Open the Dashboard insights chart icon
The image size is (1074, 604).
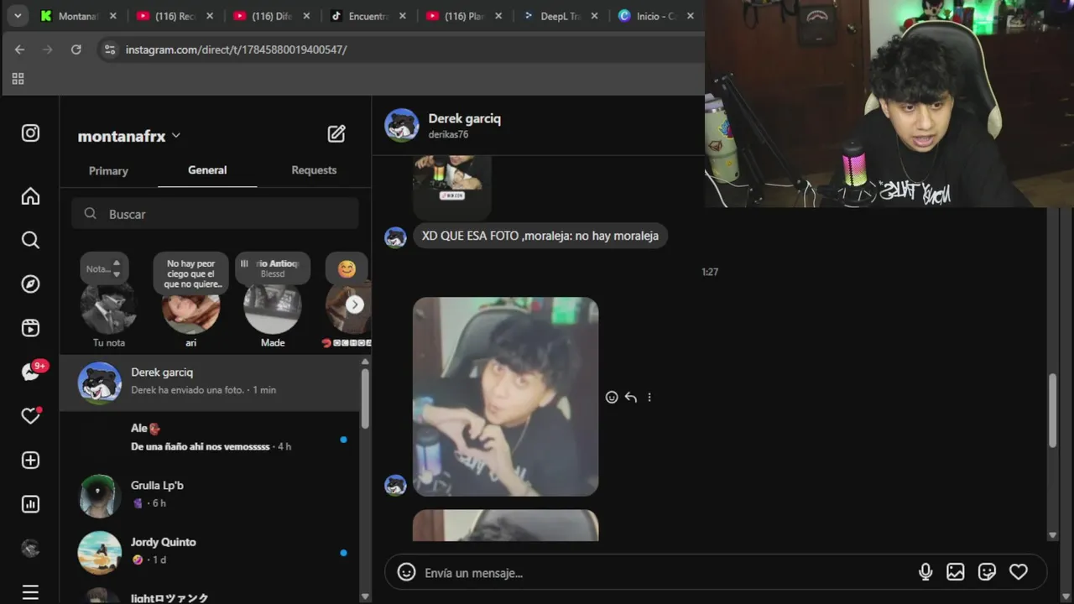(x=30, y=504)
